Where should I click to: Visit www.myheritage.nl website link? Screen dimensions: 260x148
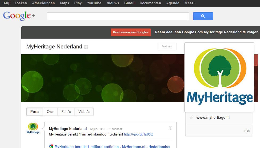pyautogui.click(x=213, y=118)
